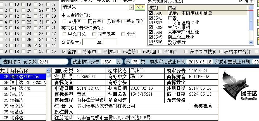Enable 在结果中合并 option
Screen dimensions: 259x121
click(x=221, y=52)
